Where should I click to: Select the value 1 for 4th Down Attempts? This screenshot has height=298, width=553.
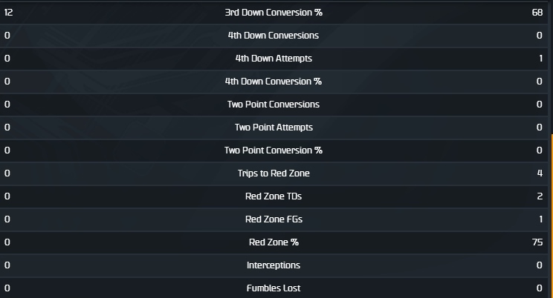click(540, 59)
